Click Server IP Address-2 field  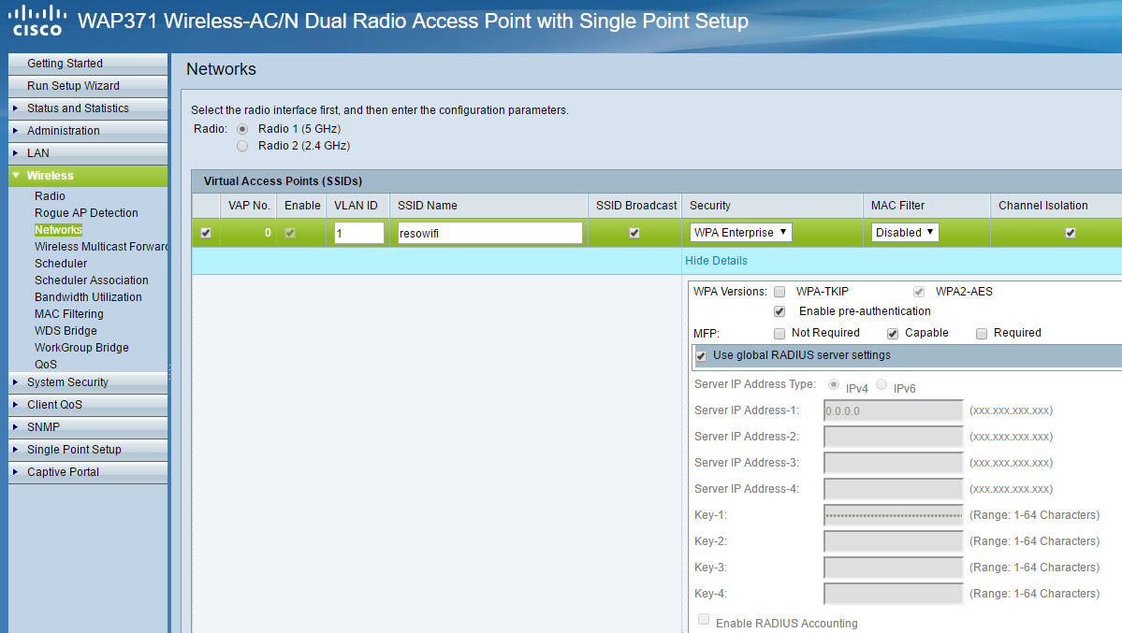[893, 437]
